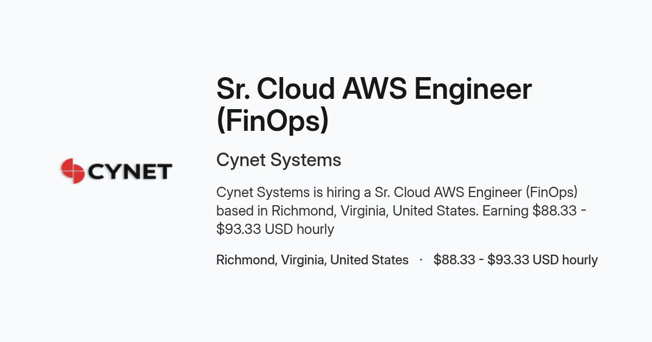Click "Virginia" in the bottom location row
This screenshot has width=652, height=342.
(x=304, y=260)
